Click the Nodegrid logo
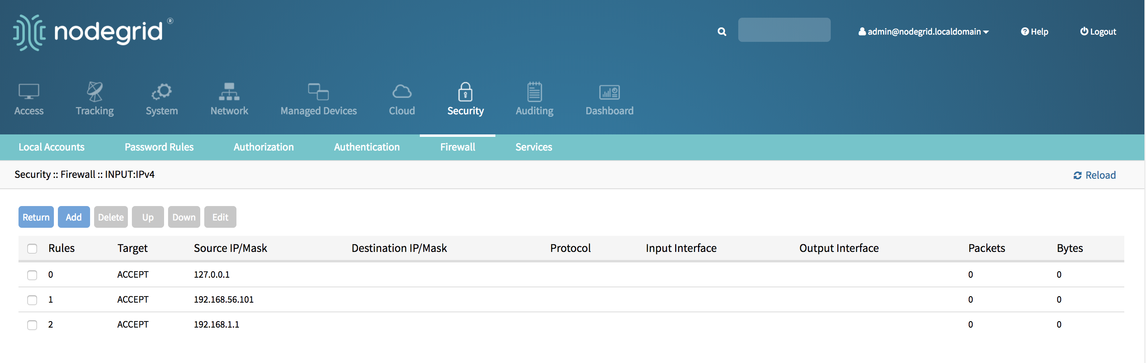 tap(93, 32)
